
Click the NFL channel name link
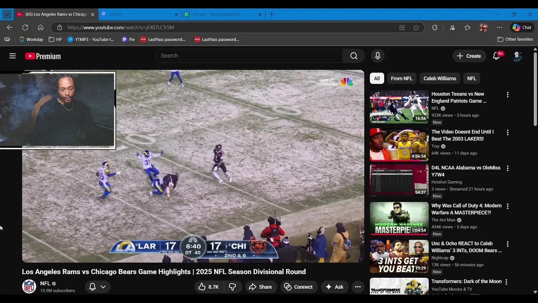coord(45,284)
